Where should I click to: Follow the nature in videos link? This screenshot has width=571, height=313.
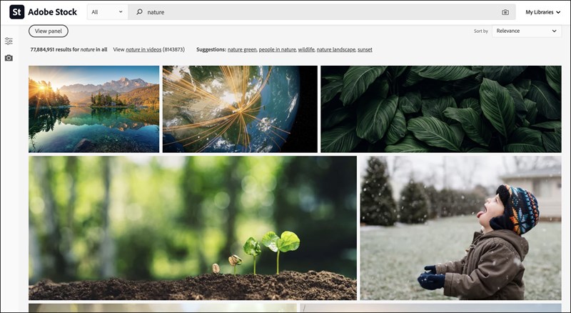143,49
